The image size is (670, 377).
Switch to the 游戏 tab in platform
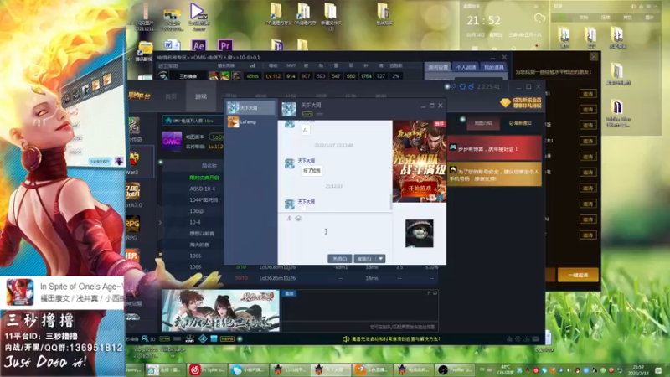(x=201, y=96)
